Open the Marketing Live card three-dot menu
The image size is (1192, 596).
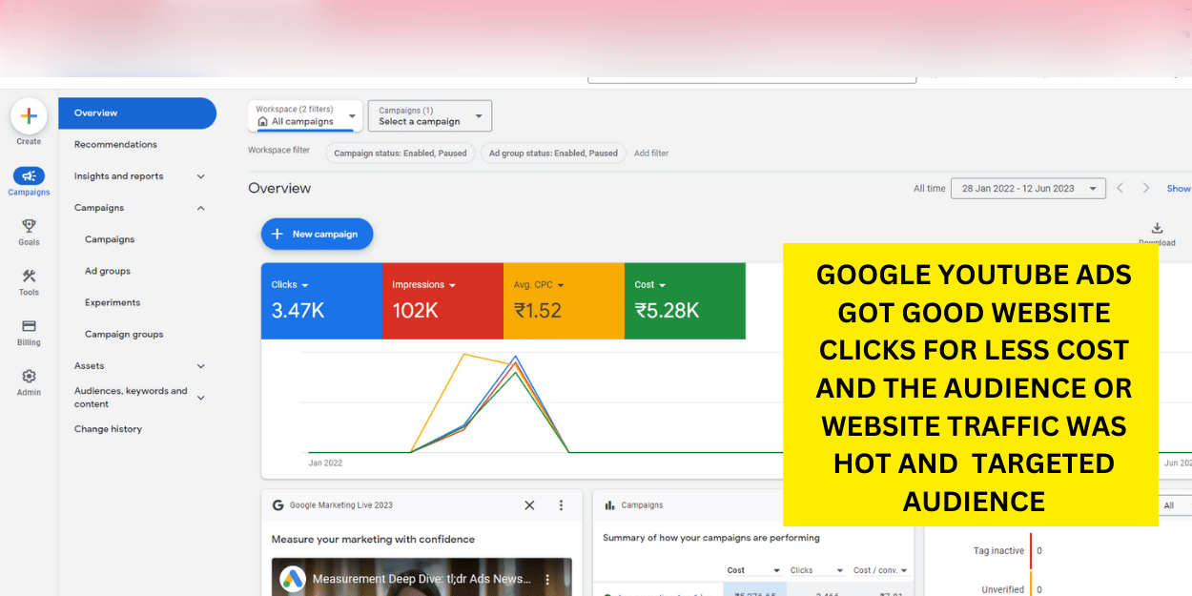click(561, 505)
